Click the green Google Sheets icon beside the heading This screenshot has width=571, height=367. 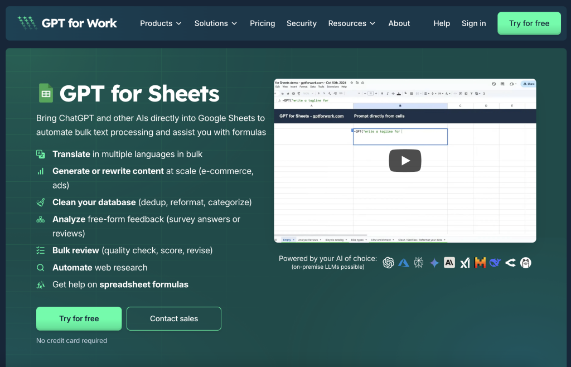tap(46, 93)
